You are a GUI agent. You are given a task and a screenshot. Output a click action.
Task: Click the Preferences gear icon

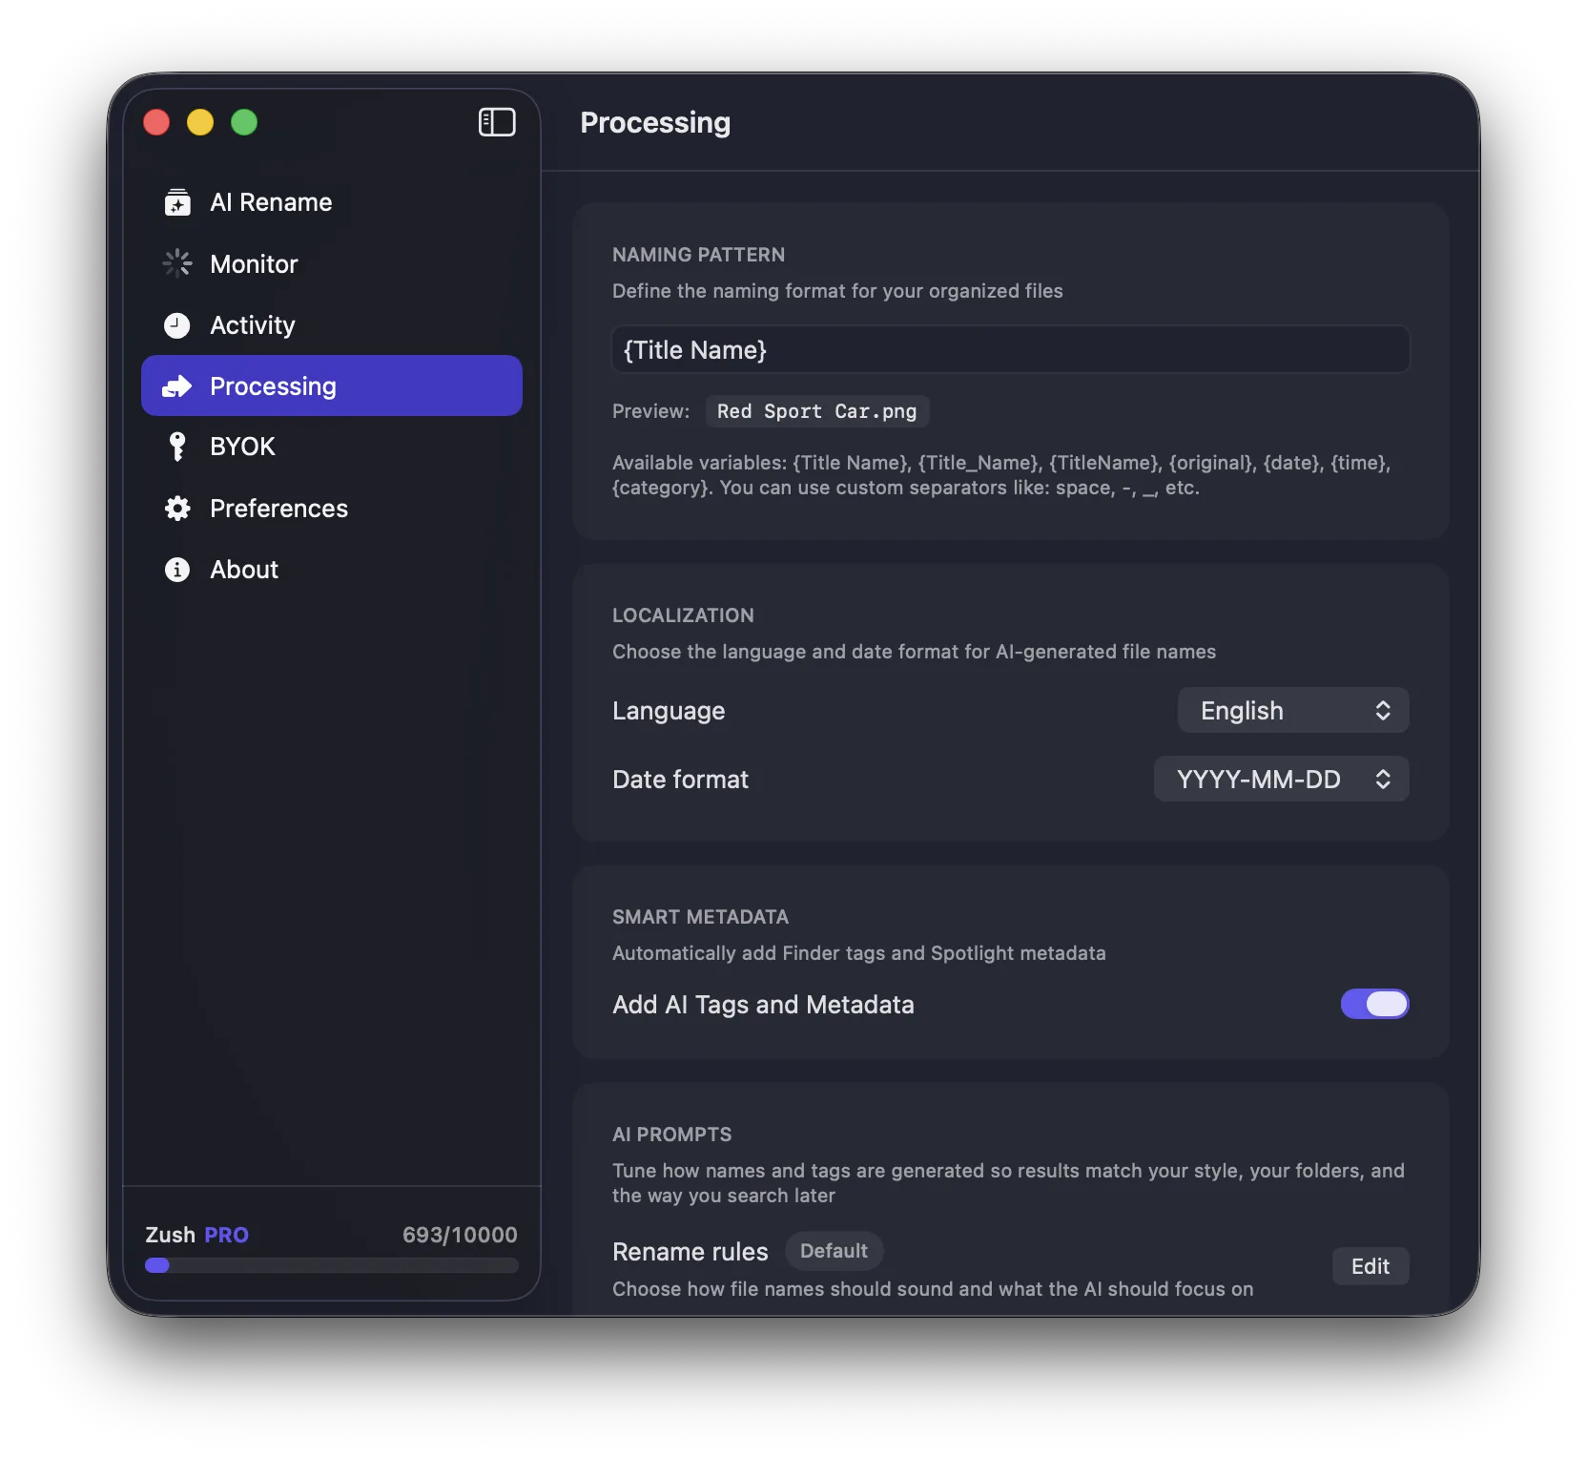pos(177,509)
